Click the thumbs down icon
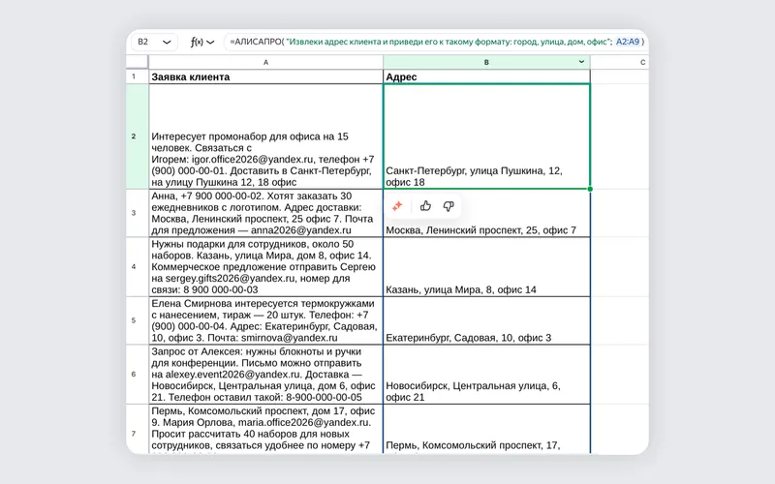This screenshot has height=484, width=775. (x=449, y=206)
